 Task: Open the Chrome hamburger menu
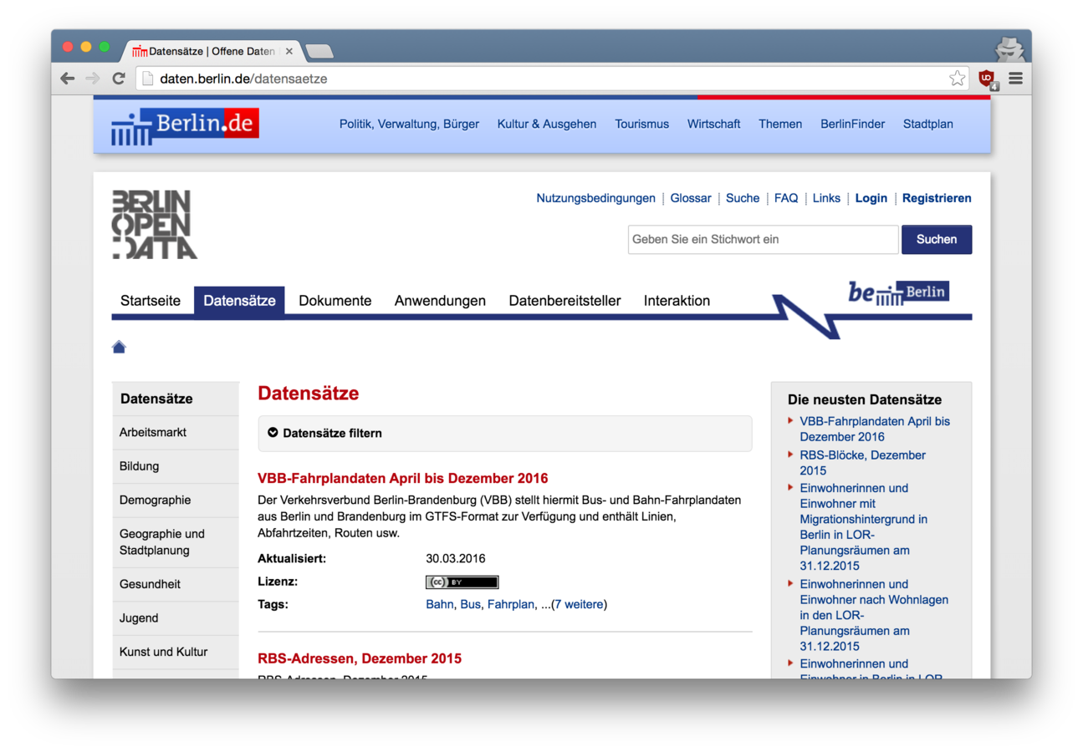[1016, 79]
